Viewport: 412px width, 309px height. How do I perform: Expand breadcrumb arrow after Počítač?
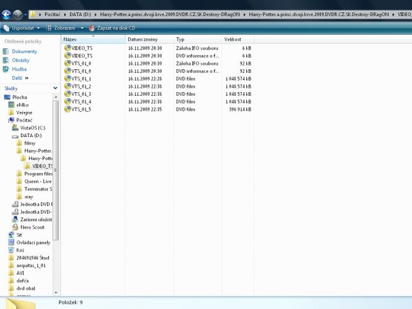[x=65, y=14]
